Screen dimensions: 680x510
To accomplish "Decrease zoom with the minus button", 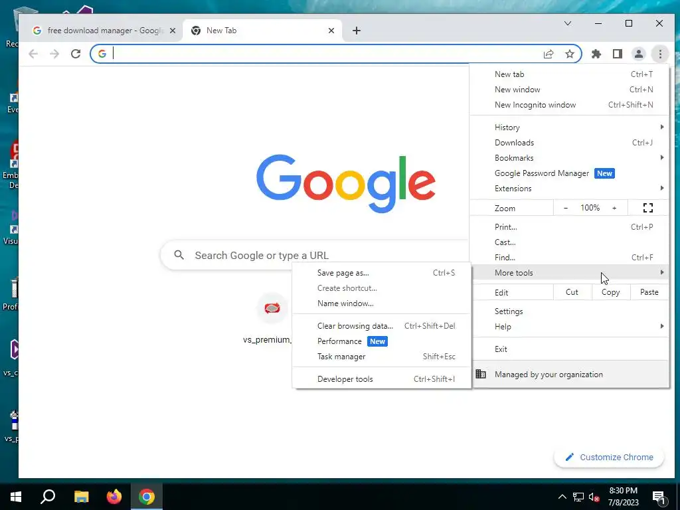I will [566, 208].
